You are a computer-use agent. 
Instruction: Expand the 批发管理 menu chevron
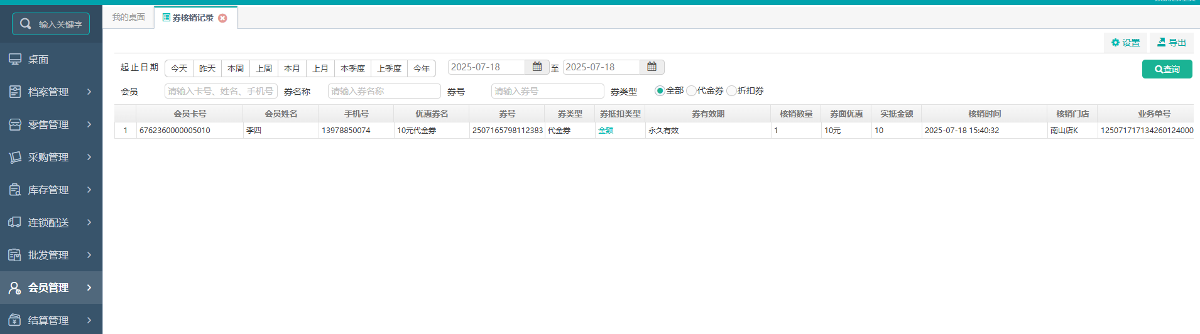[x=89, y=255]
